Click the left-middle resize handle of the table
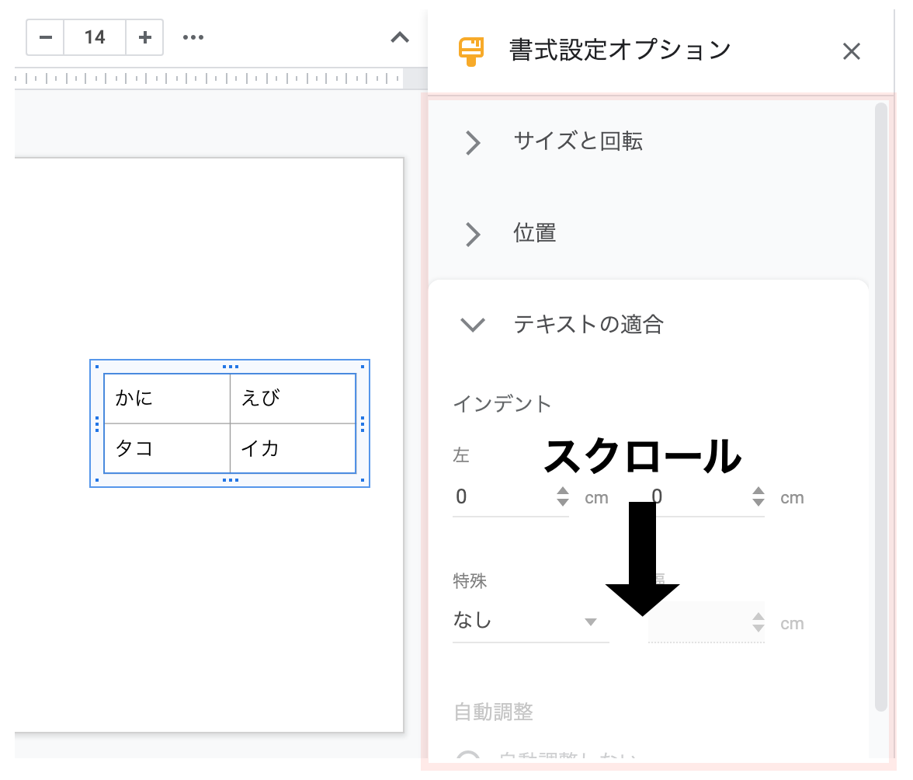913x780 pixels. point(96,423)
